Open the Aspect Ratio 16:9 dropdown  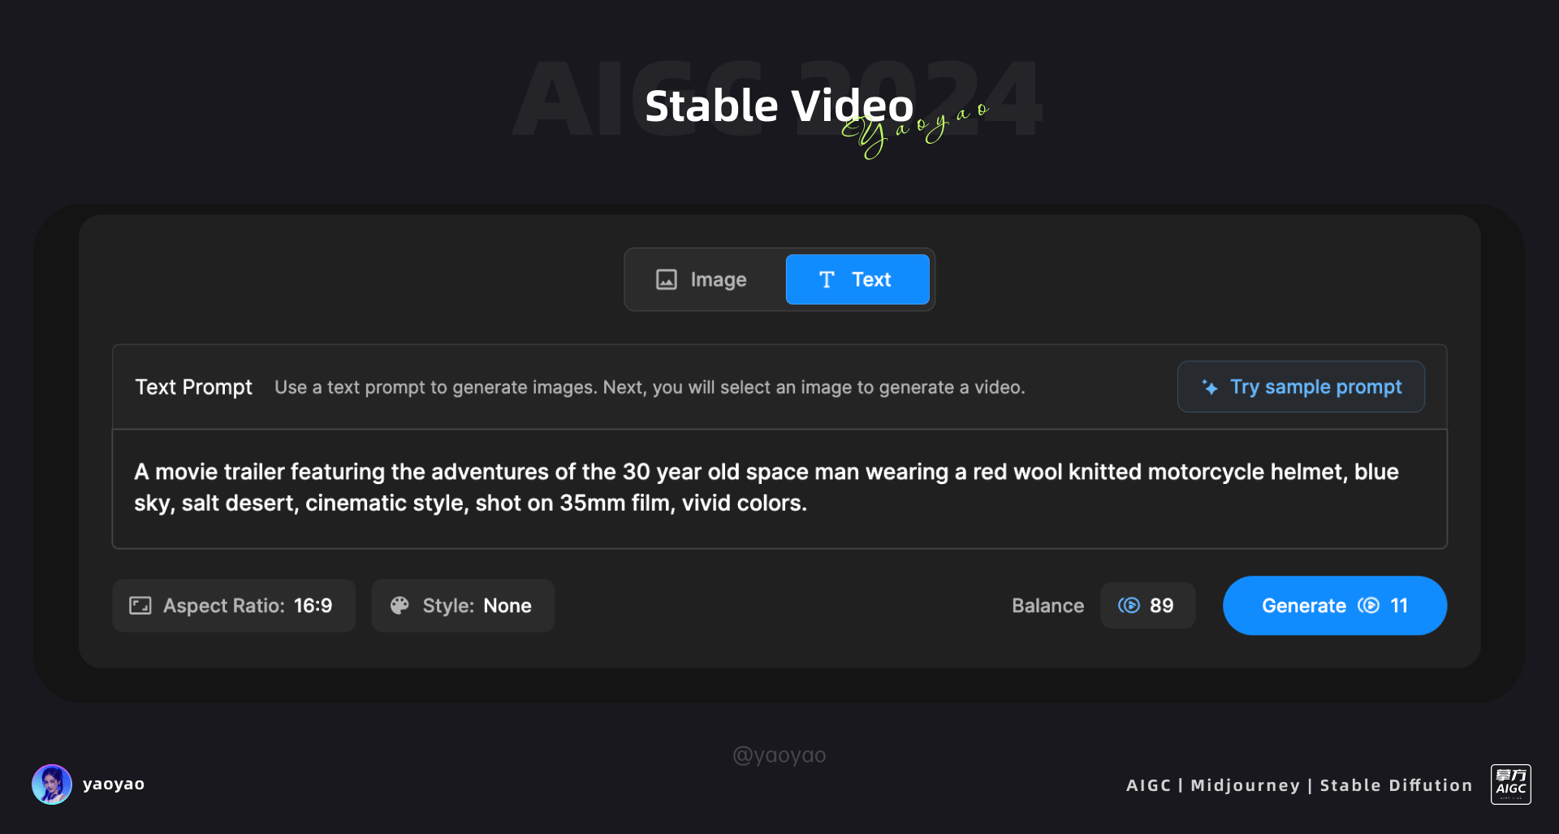pos(234,606)
